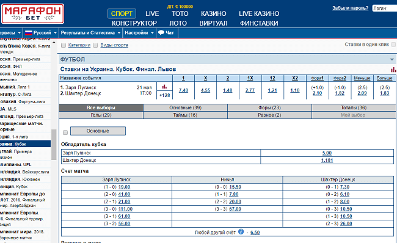Tick the checkbox beside Основные button
This screenshot has height=243, width=397.
65,132
